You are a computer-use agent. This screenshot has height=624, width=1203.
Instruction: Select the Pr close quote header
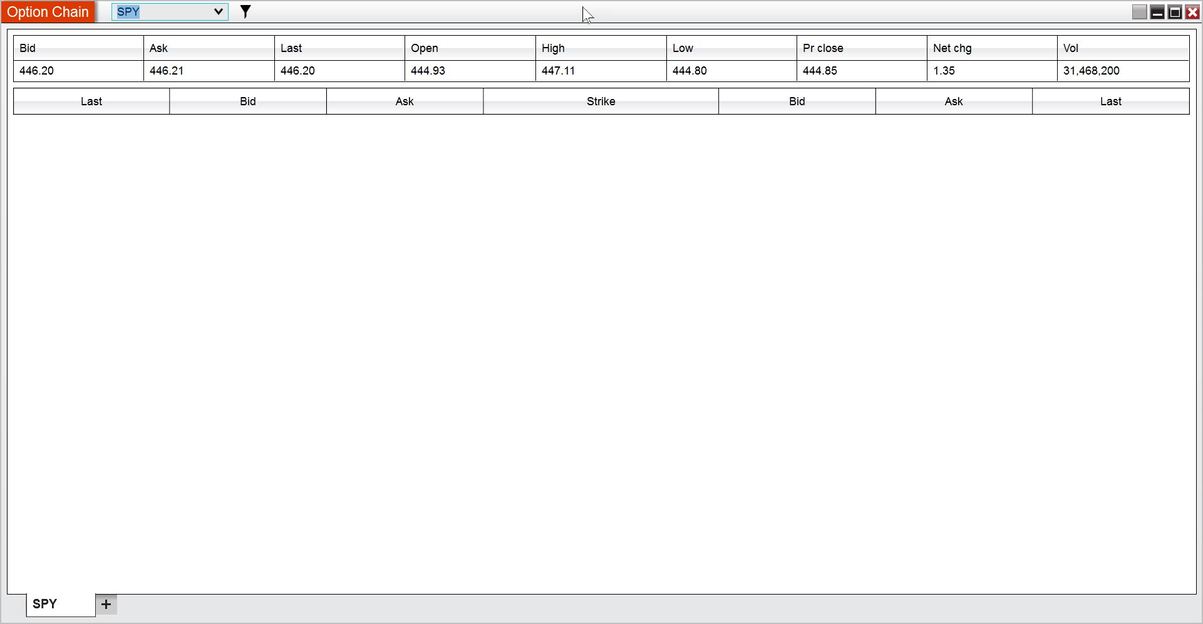coord(862,48)
